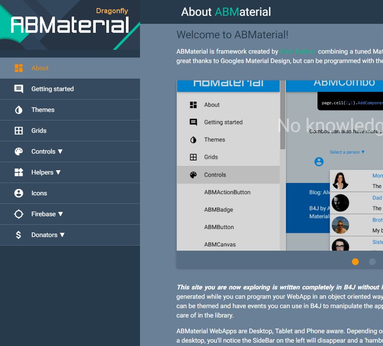Expand the Firebase submenu arrow

pyautogui.click(x=60, y=214)
